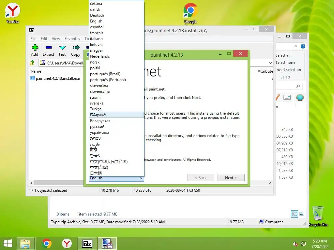
Task: Select русский language option
Action: [116, 127]
